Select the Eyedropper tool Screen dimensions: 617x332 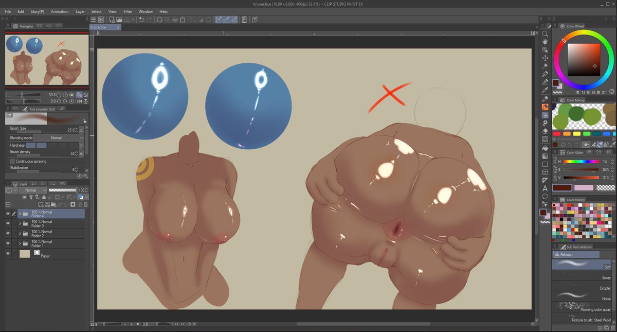[x=545, y=91]
